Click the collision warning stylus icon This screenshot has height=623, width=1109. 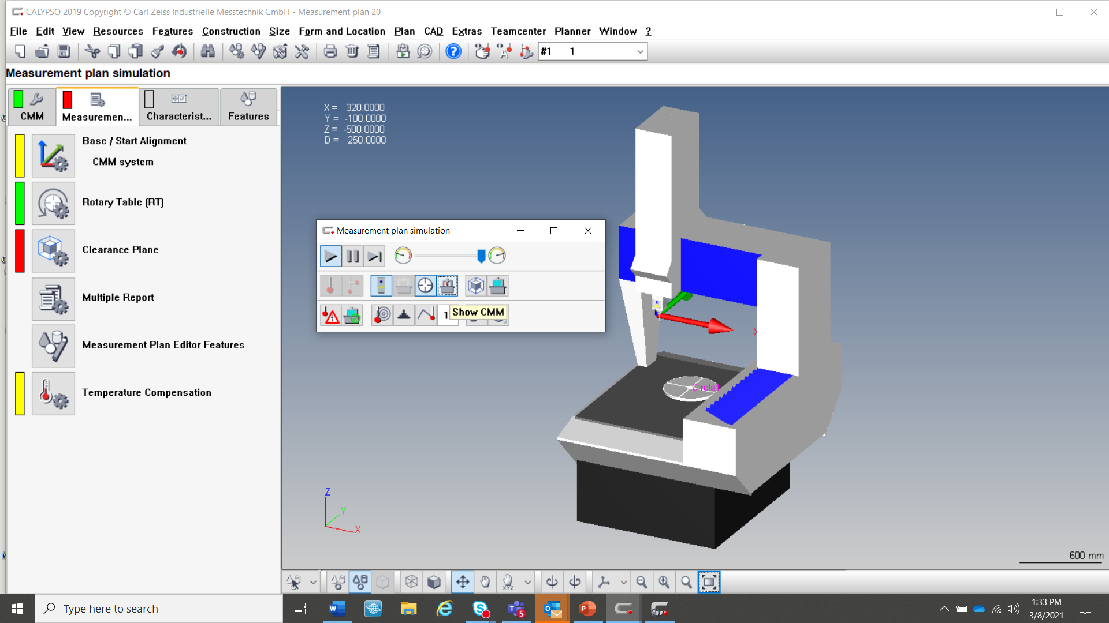click(x=331, y=316)
